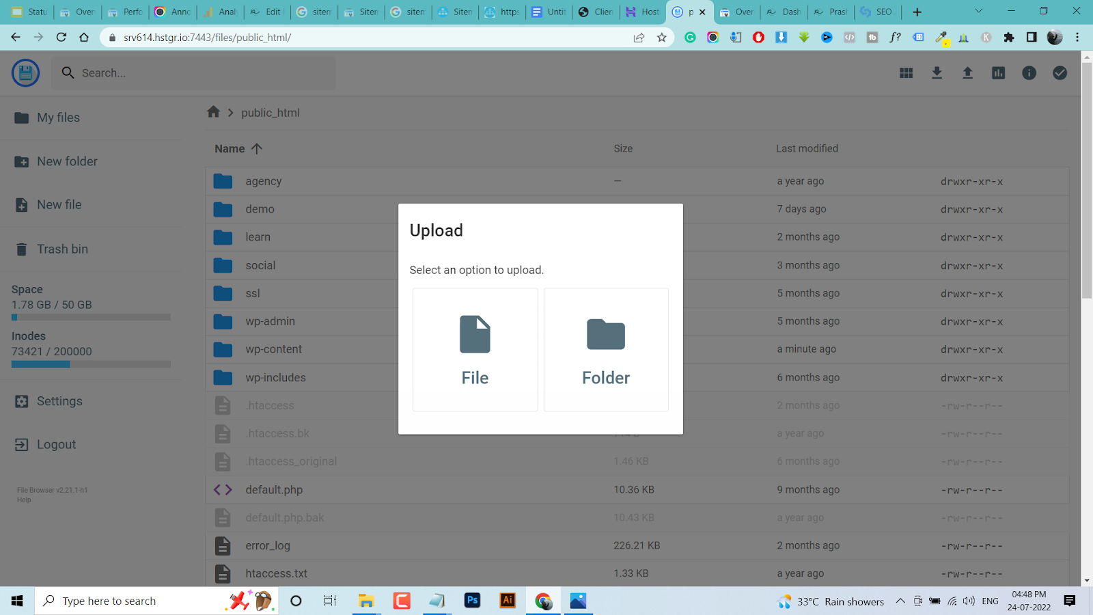This screenshot has height=615, width=1093.
Task: Select the default.php.bak file row
Action: tap(637, 517)
